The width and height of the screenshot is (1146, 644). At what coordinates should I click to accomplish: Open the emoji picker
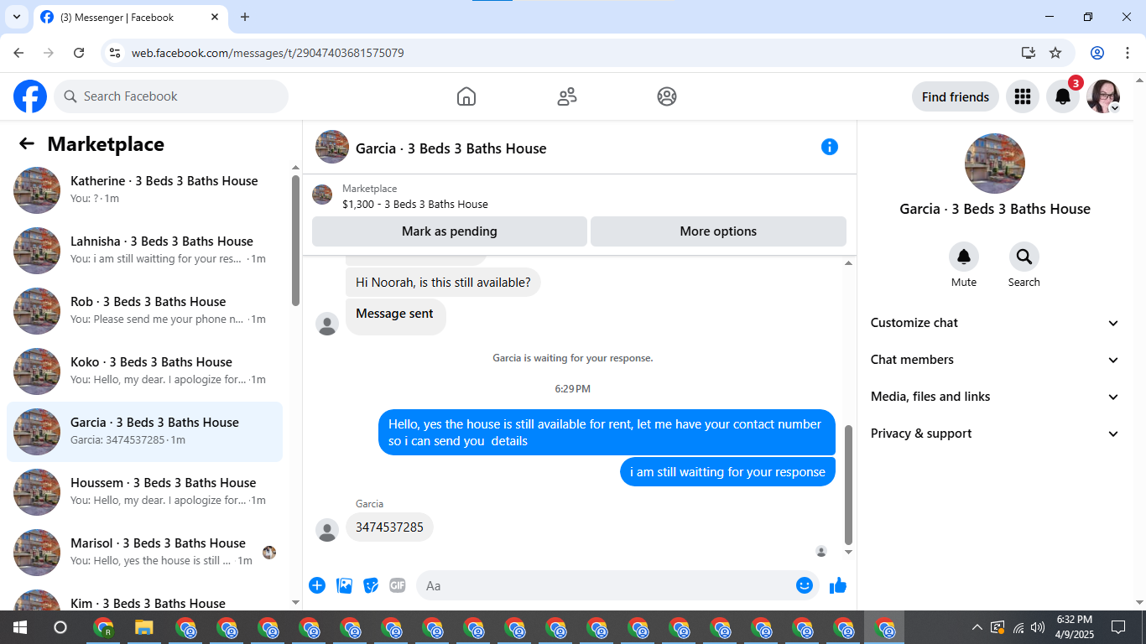click(805, 585)
